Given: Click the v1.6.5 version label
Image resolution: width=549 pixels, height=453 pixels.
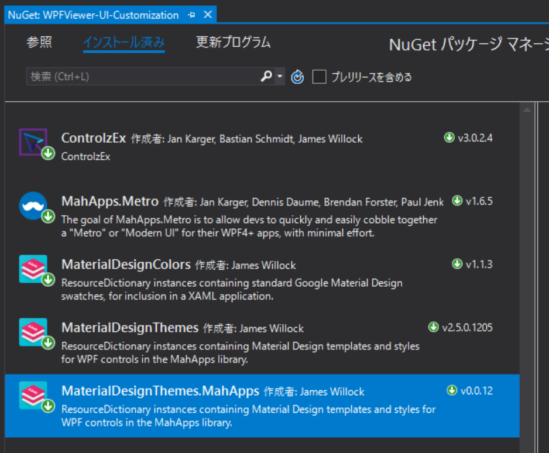Looking at the screenshot, I should coord(479,201).
